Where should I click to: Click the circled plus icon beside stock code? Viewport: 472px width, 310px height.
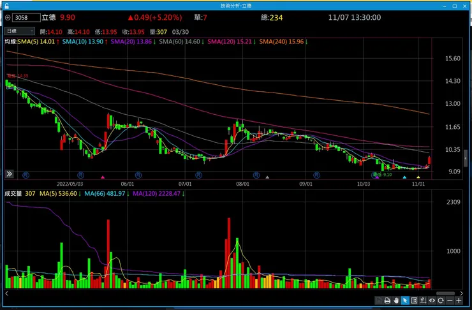[x=8, y=18]
